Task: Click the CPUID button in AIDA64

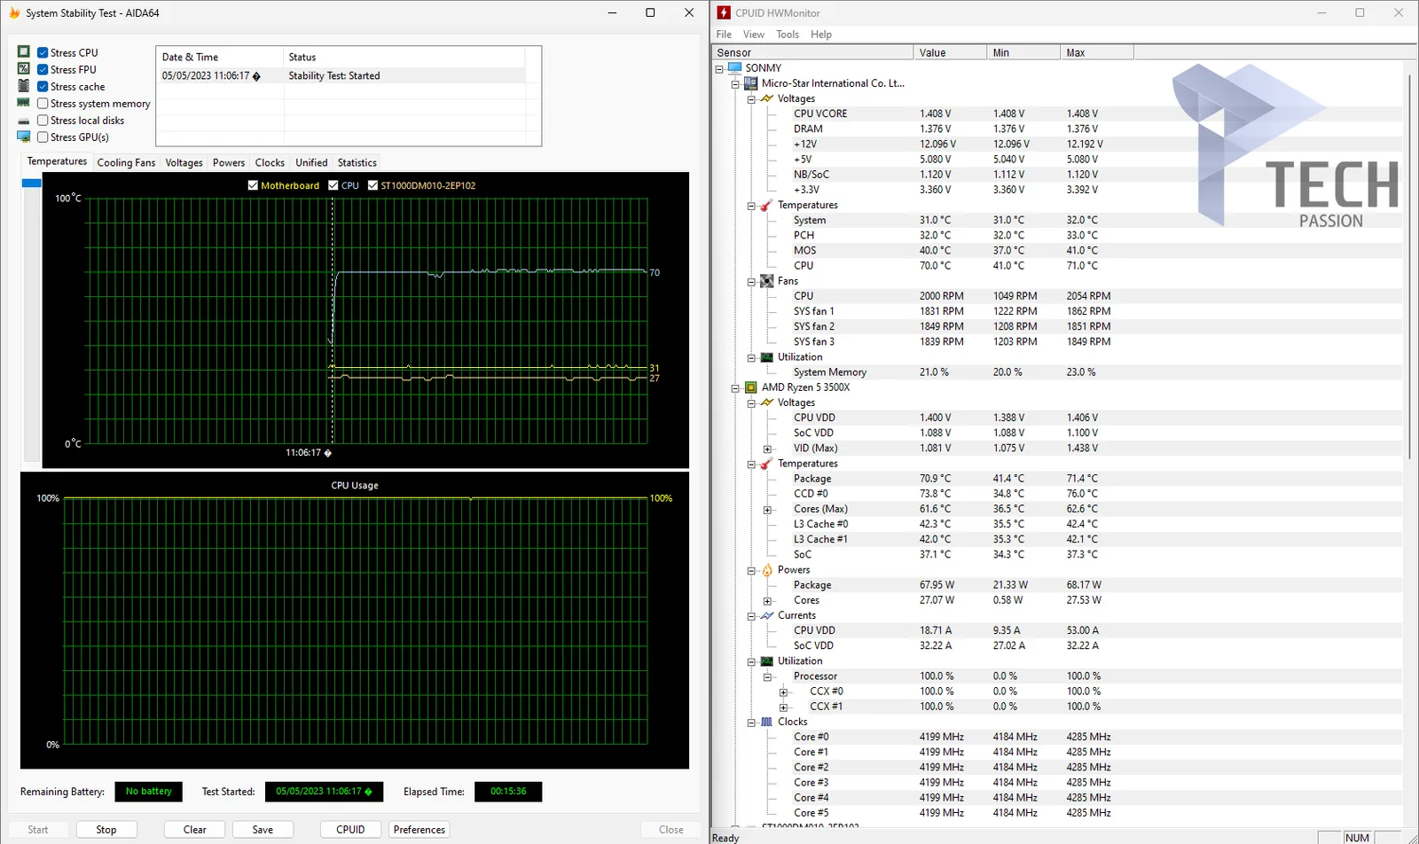Action: pos(350,830)
